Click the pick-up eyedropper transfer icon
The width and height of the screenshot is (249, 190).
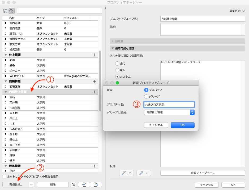tap(126, 173)
